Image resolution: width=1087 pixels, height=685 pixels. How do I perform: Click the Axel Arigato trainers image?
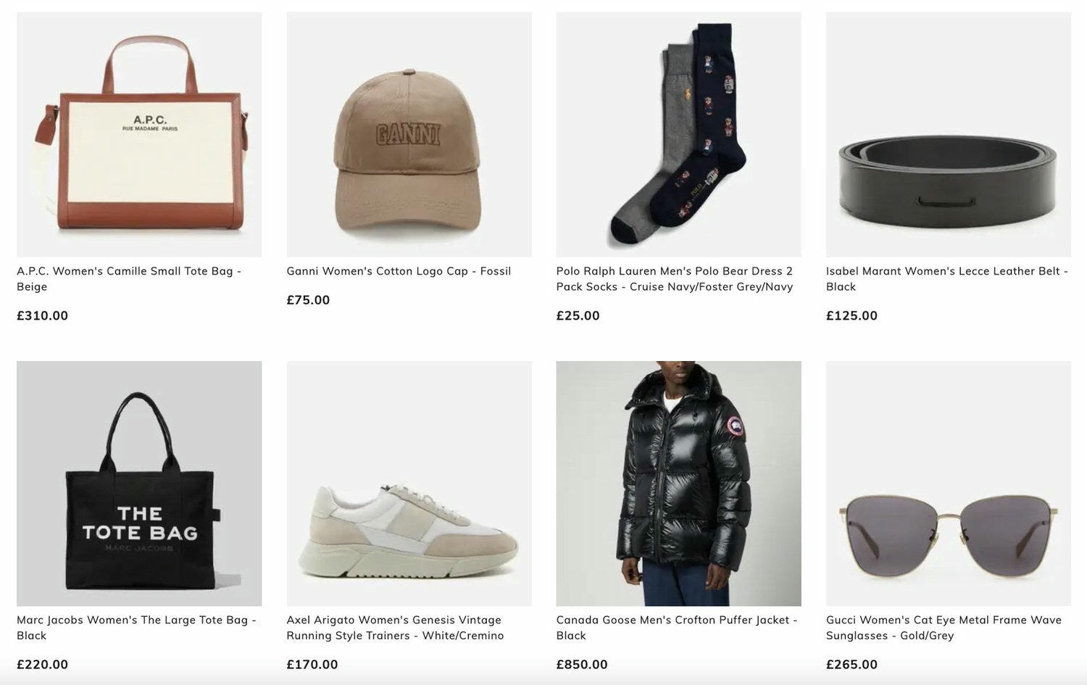coord(409,483)
